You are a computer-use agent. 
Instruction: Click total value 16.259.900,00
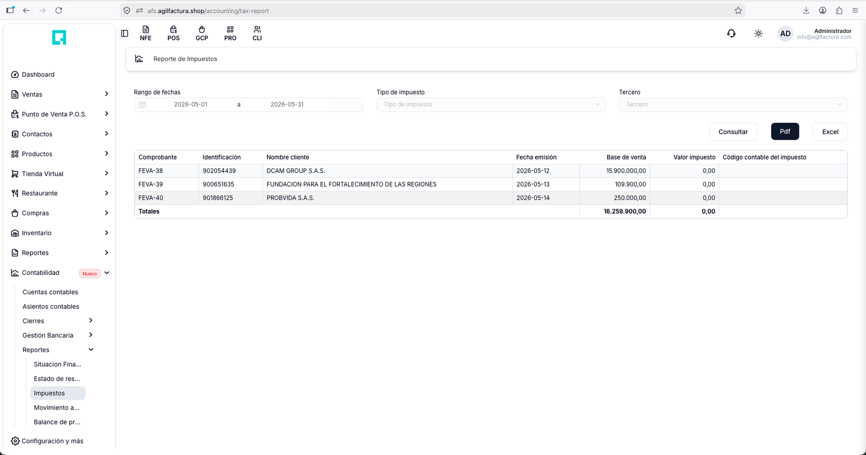coord(625,212)
